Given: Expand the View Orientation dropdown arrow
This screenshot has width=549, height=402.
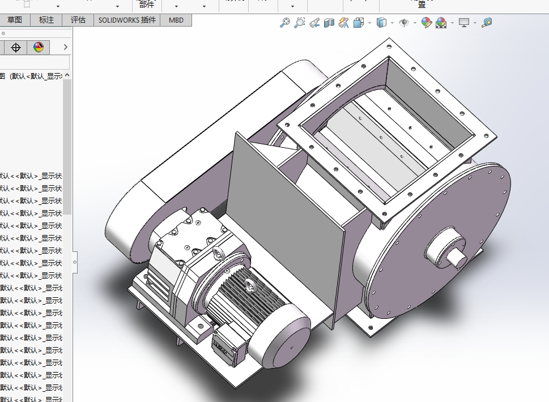Looking at the screenshot, I should (369, 23).
